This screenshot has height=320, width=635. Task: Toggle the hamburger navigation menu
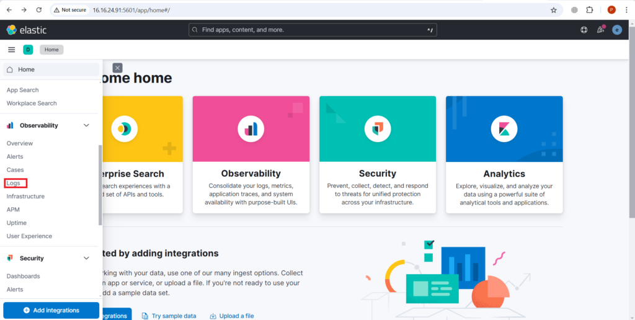click(12, 50)
